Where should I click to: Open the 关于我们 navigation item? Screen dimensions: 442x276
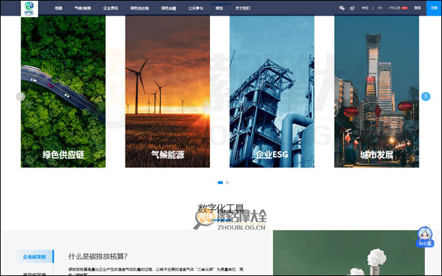(x=242, y=8)
